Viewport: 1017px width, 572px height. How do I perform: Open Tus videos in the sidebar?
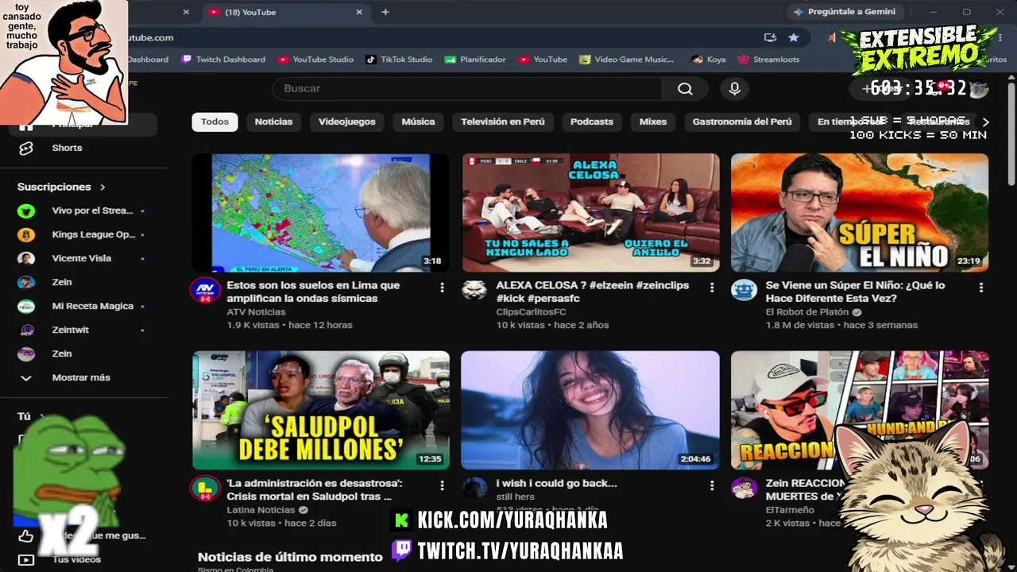click(76, 559)
